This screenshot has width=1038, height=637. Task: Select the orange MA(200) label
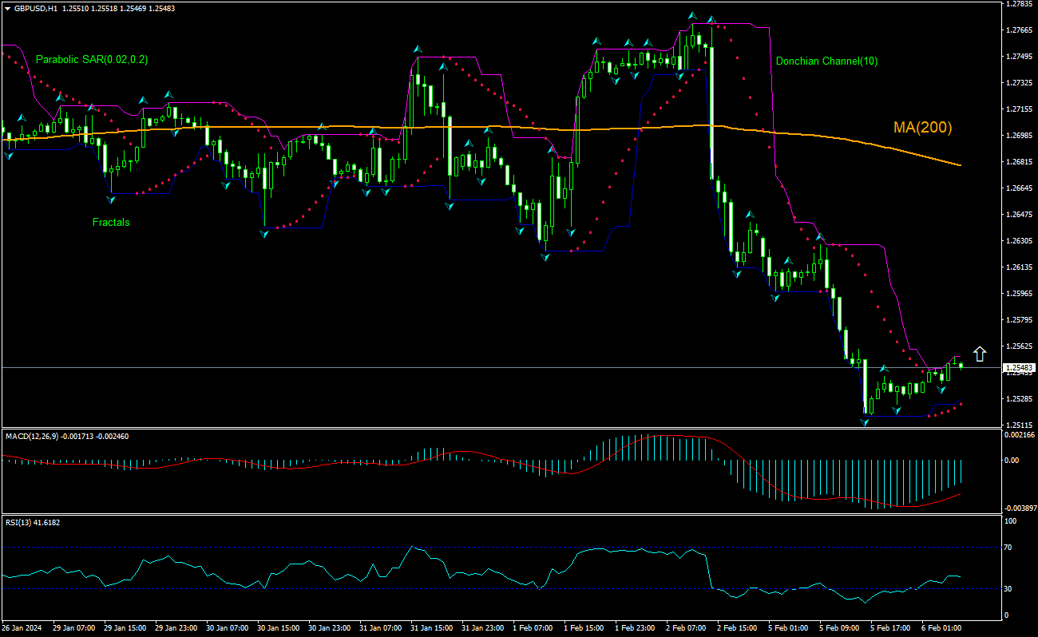coord(922,128)
